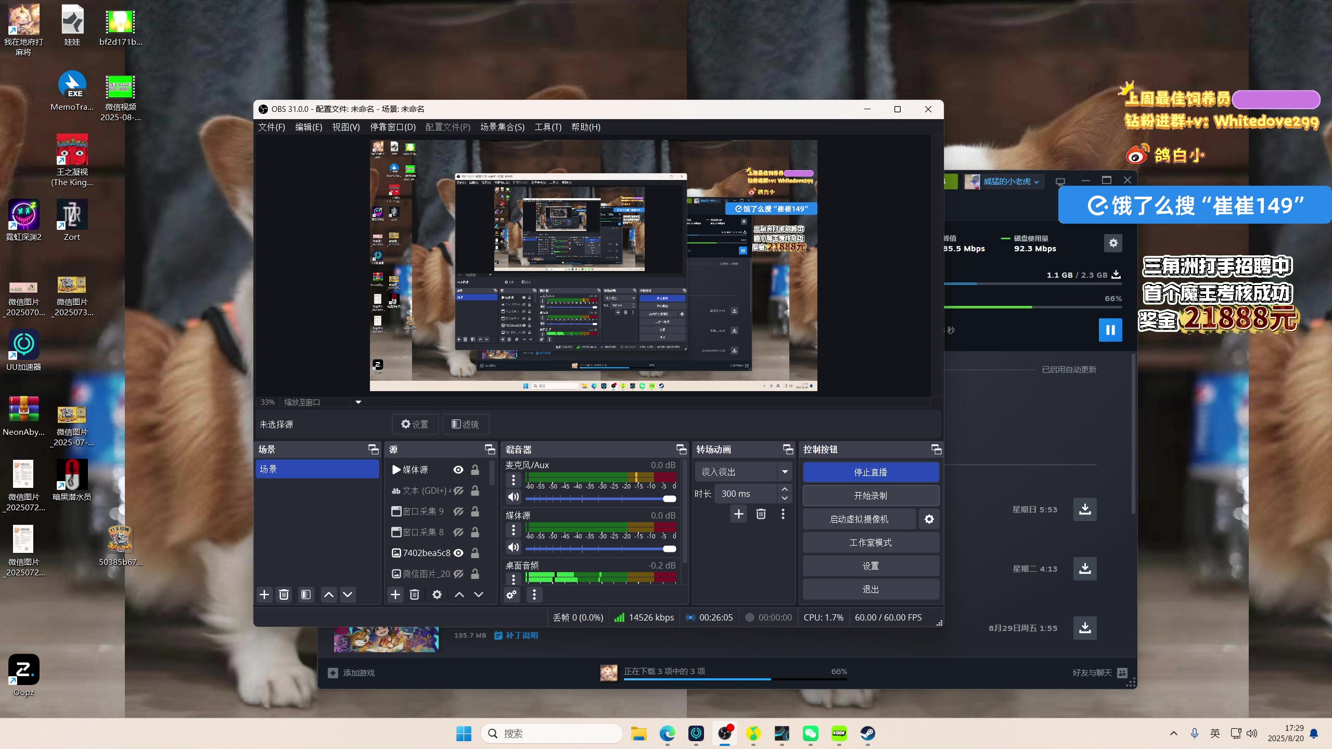
Task: Expand Steam account 威猛的小老虎 dropdown
Action: point(1011,182)
